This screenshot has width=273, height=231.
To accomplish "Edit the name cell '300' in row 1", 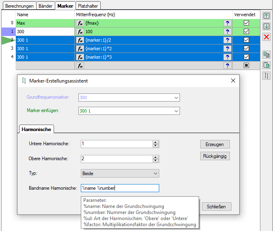I will click(x=45, y=32).
